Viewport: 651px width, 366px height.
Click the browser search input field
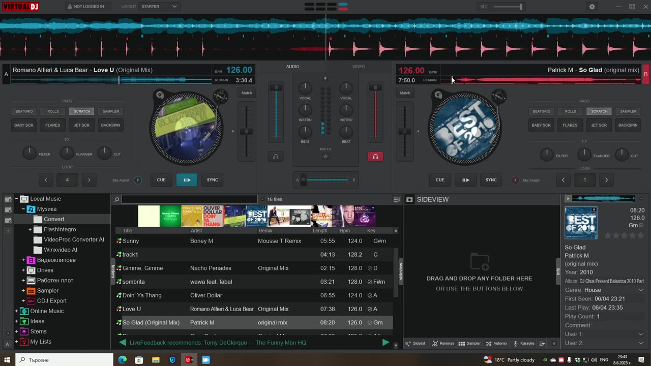coord(189,200)
